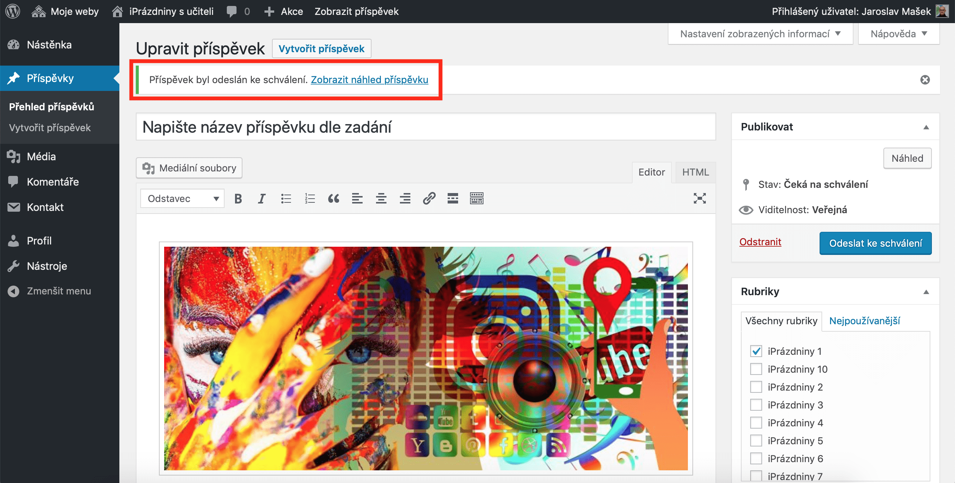
Task: Open Moje weby in admin bar
Action: [65, 11]
